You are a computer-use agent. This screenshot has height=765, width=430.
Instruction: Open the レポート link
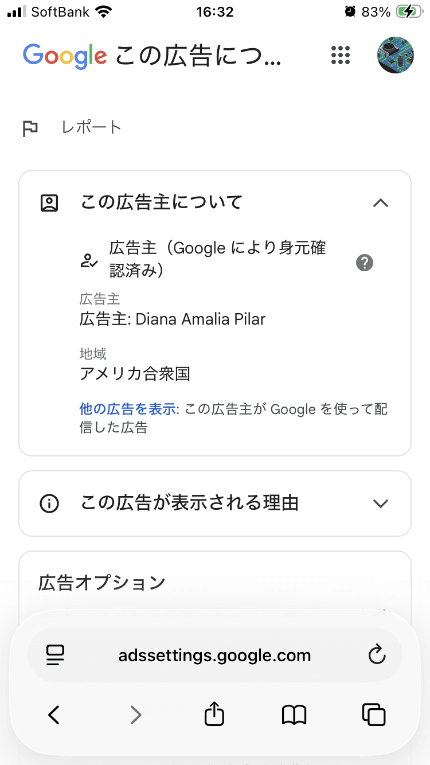coord(92,127)
